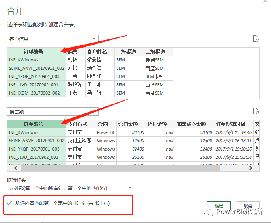Select 订单创建时间 column header
The image size is (271, 223).
[x=234, y=124]
